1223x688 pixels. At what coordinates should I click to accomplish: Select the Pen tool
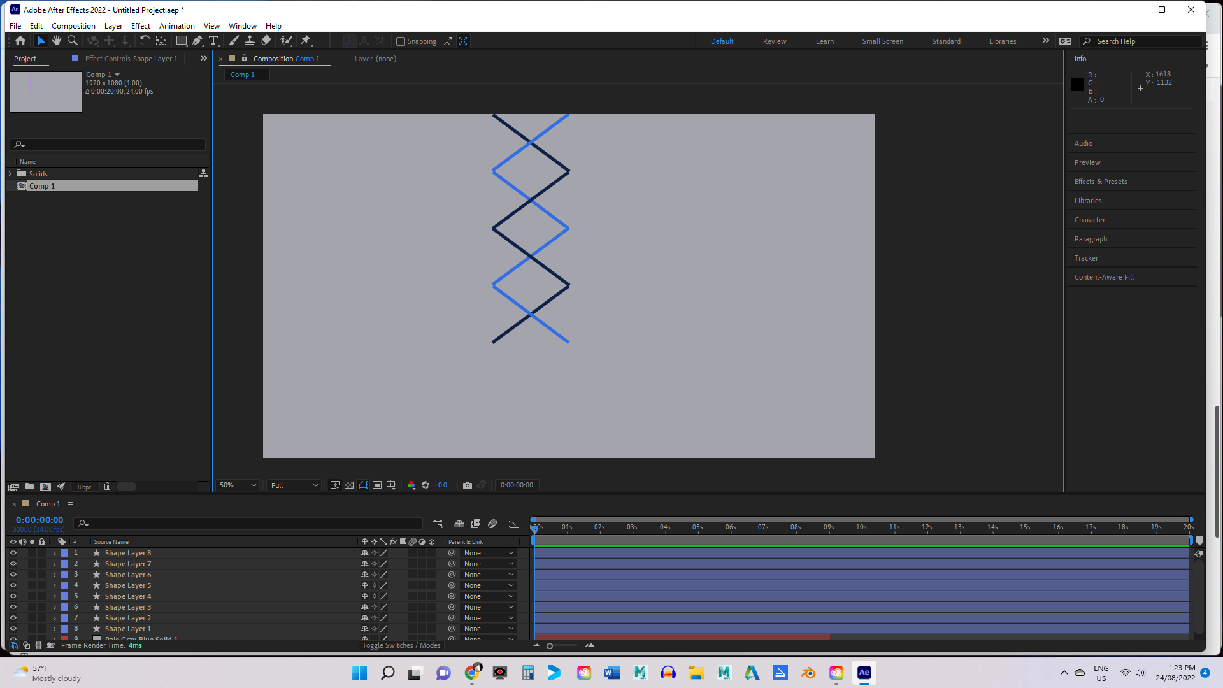pyautogui.click(x=197, y=41)
